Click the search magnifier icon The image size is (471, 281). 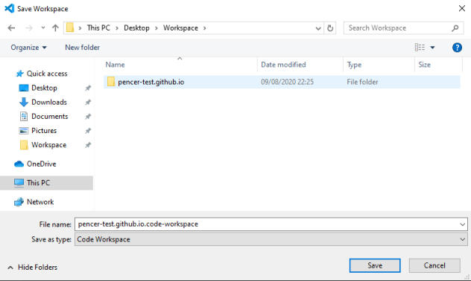tap(455, 28)
